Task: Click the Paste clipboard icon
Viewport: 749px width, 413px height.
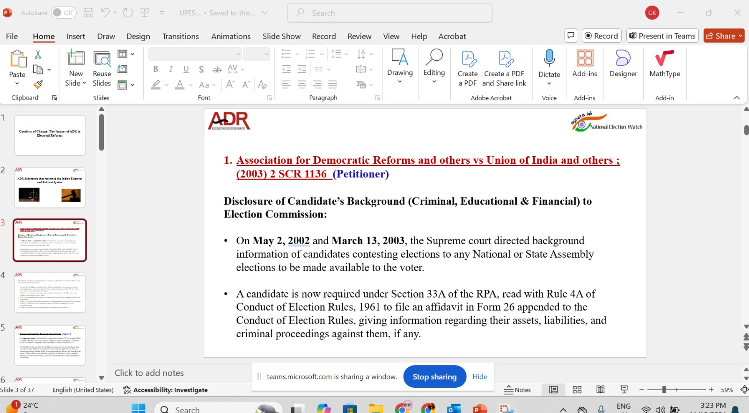Action: pyautogui.click(x=17, y=59)
